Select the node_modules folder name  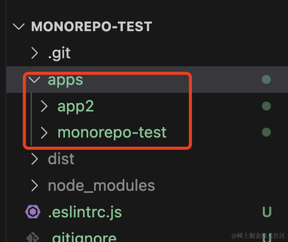pyautogui.click(x=101, y=186)
